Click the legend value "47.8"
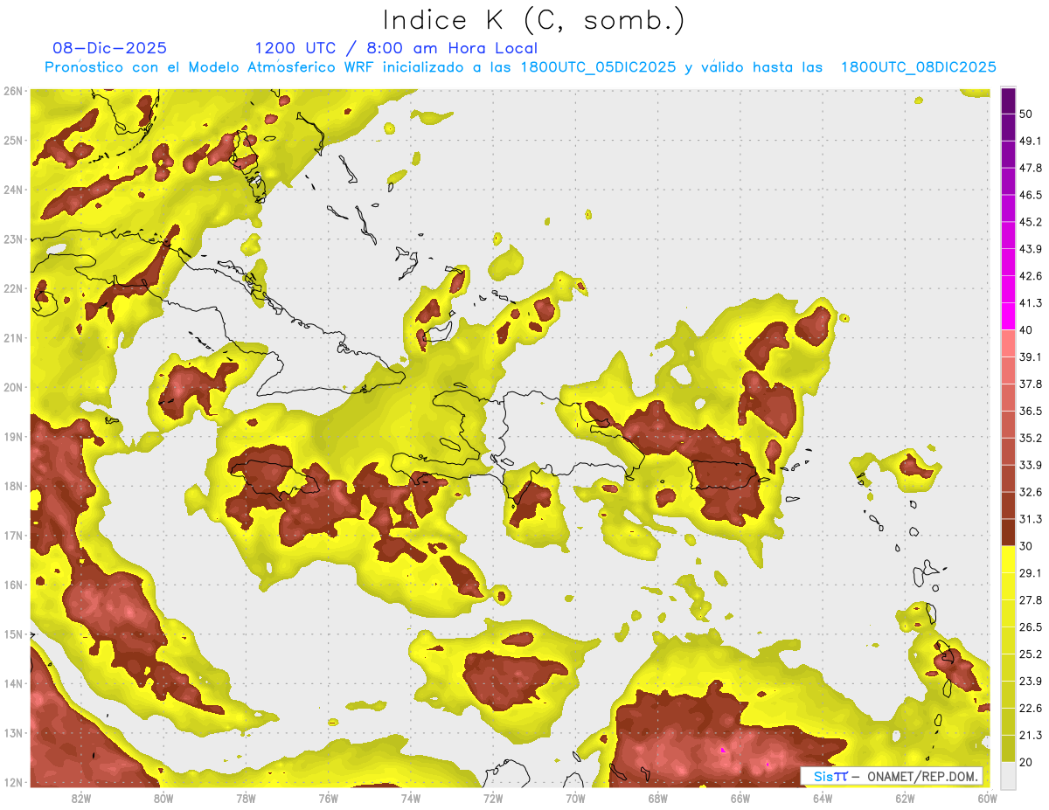This screenshot has width=1049, height=810. [1030, 168]
